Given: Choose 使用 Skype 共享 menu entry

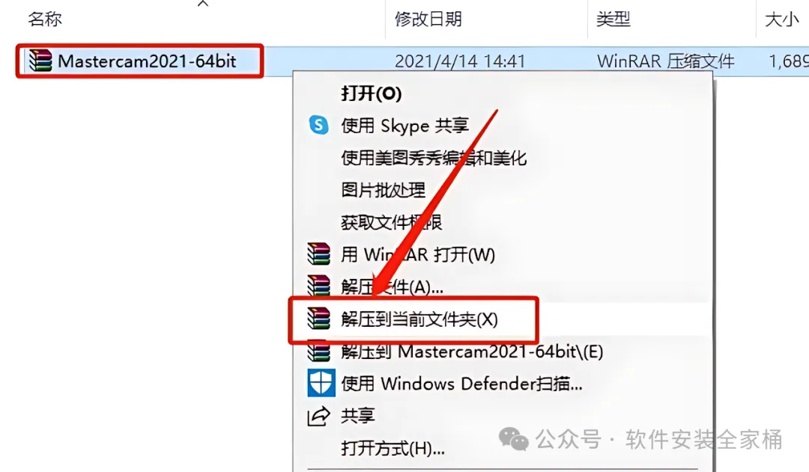Looking at the screenshot, I should point(404,125).
